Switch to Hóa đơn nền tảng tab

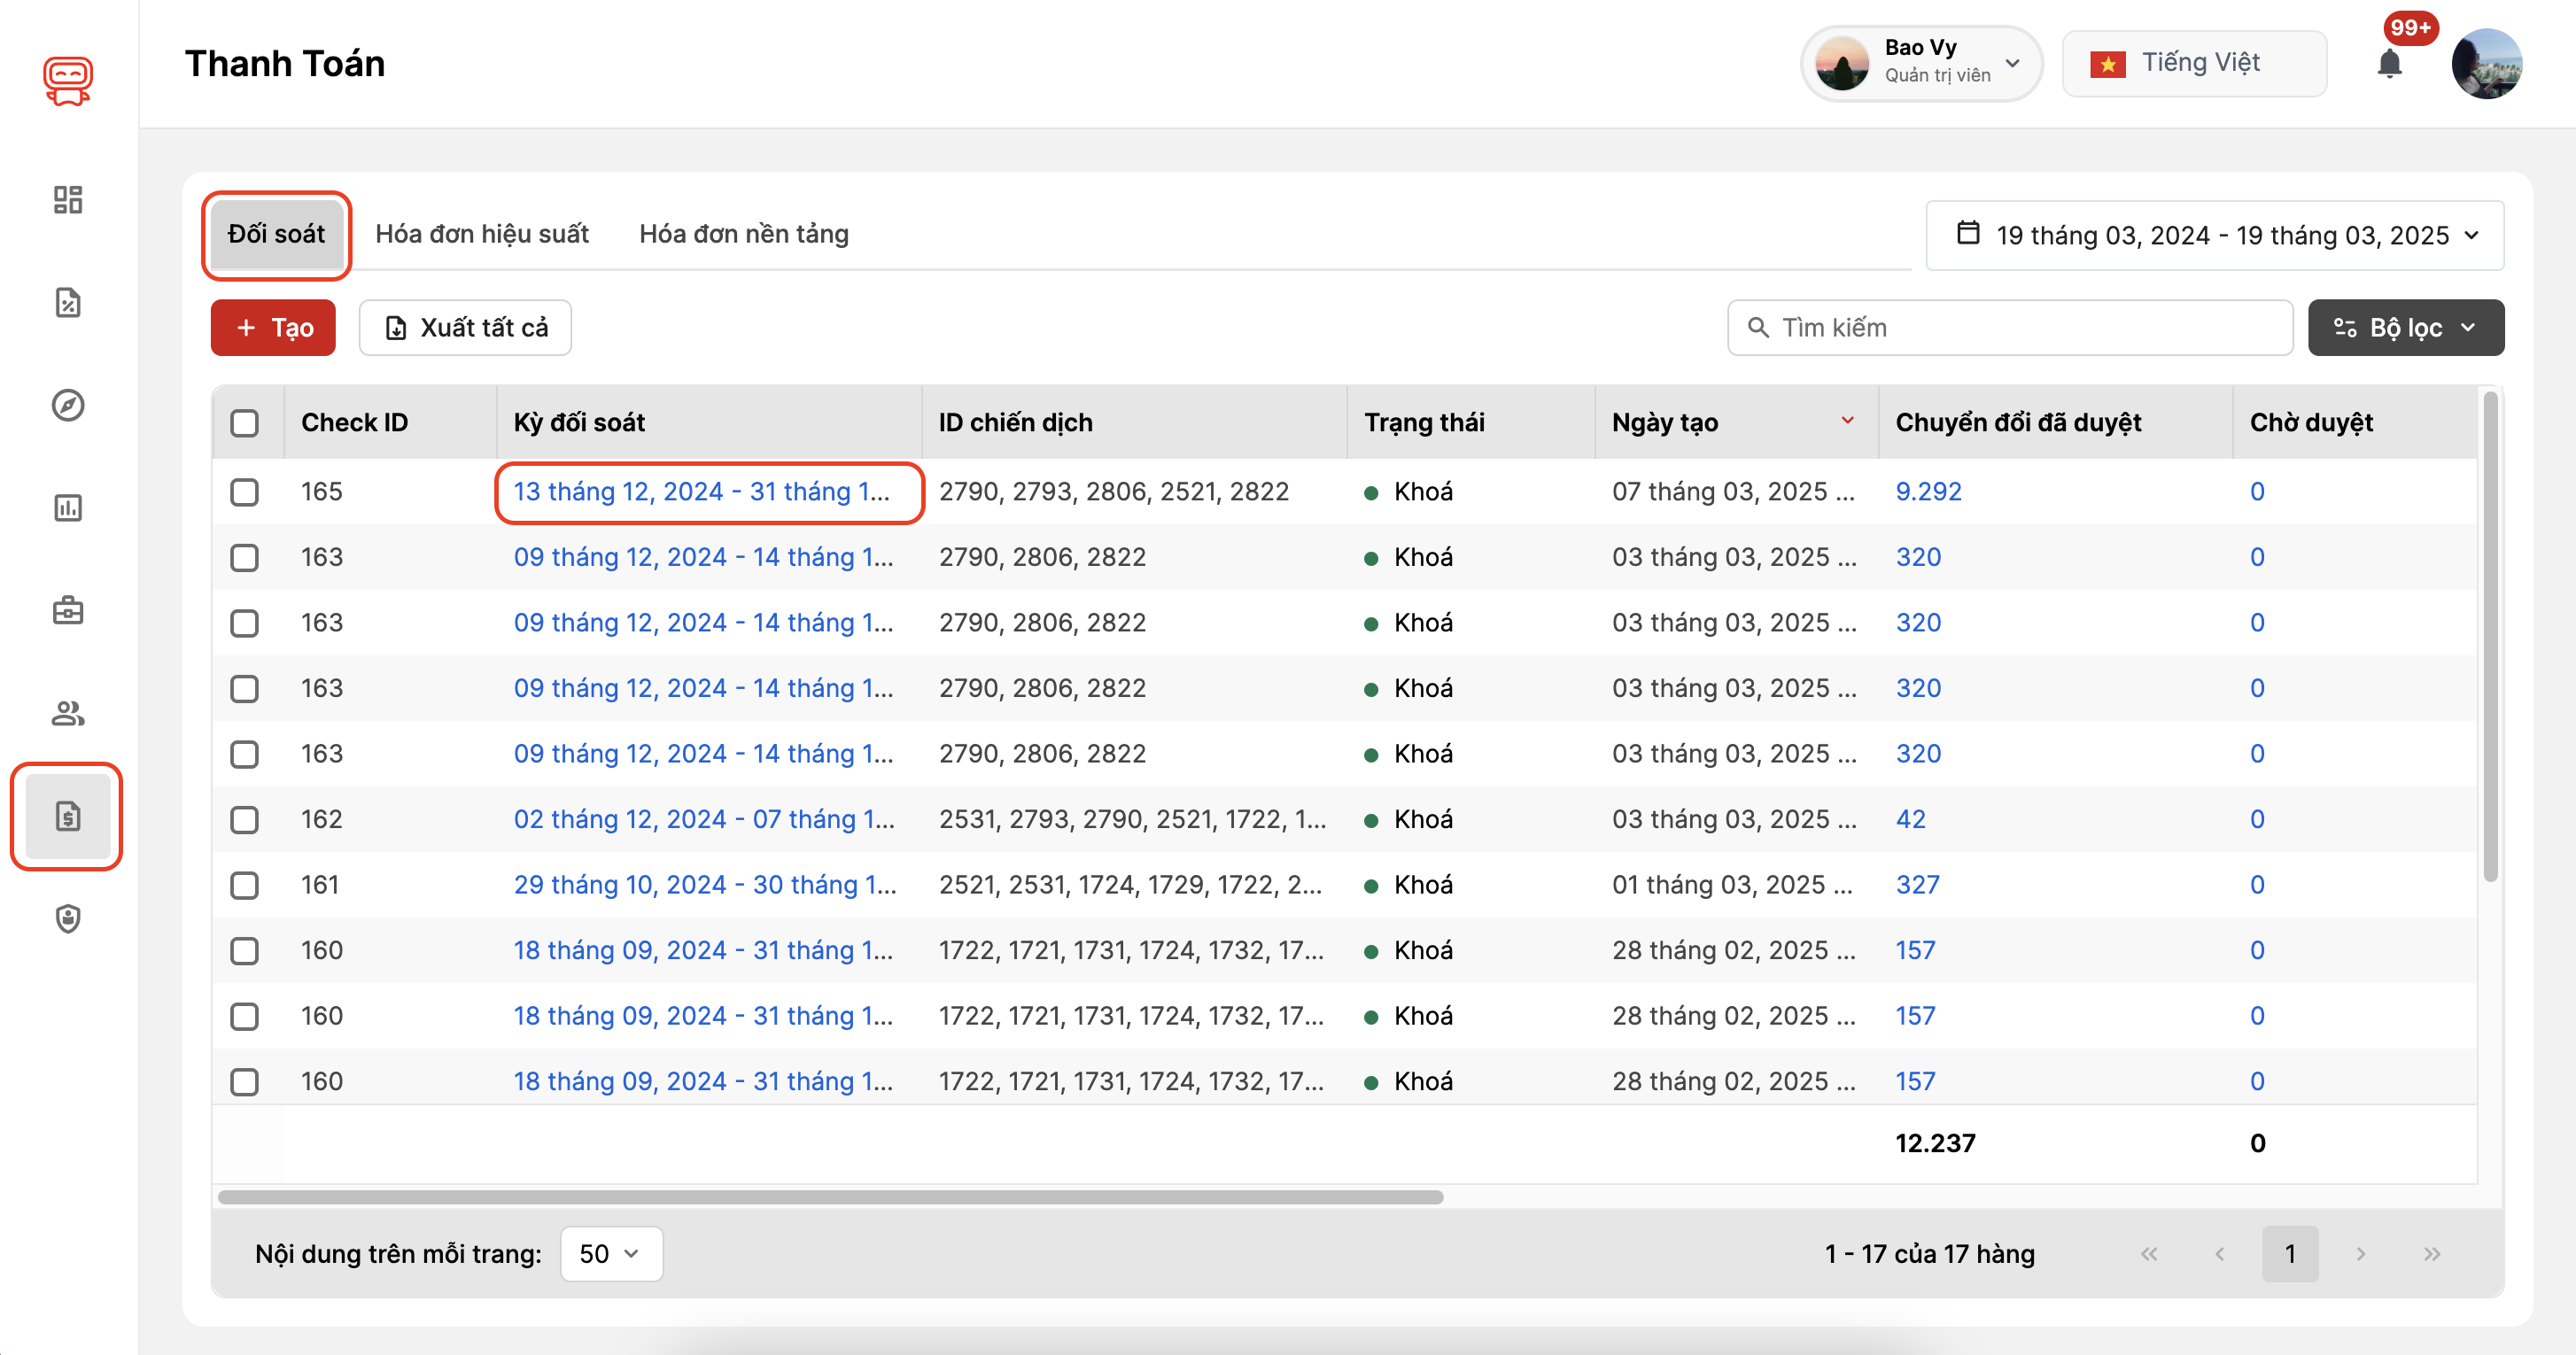pos(744,234)
